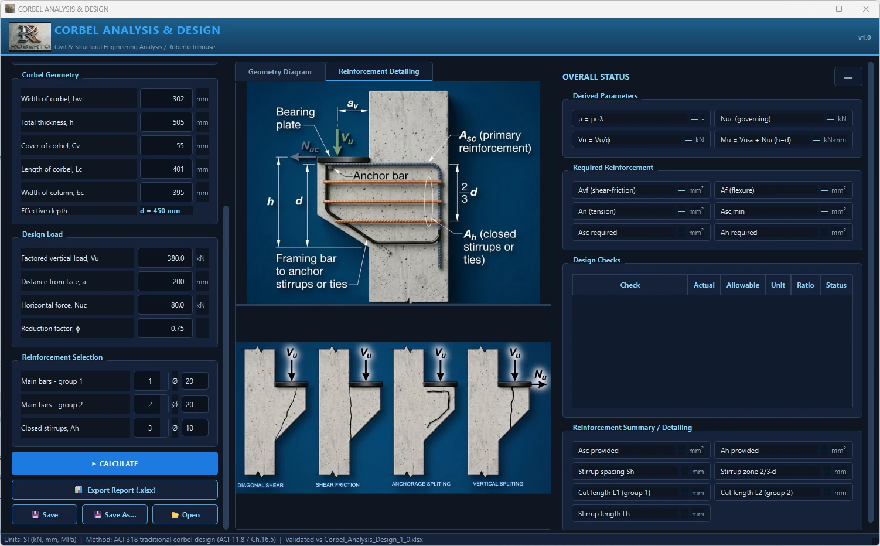Click the 'Af (flexure)' result field
This screenshot has width=880, height=546.
tap(783, 190)
